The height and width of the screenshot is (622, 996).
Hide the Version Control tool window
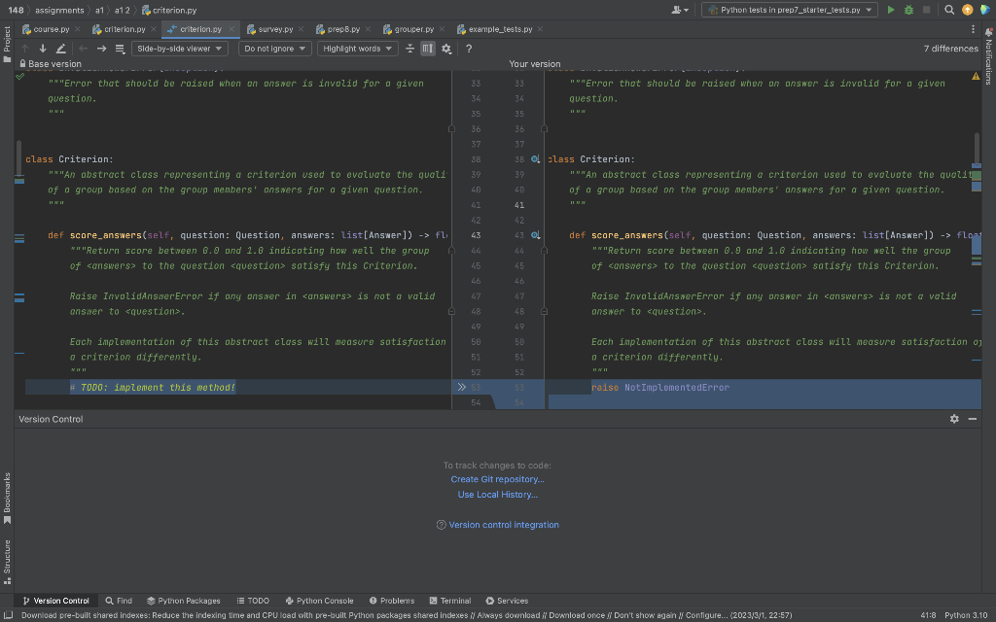point(973,419)
